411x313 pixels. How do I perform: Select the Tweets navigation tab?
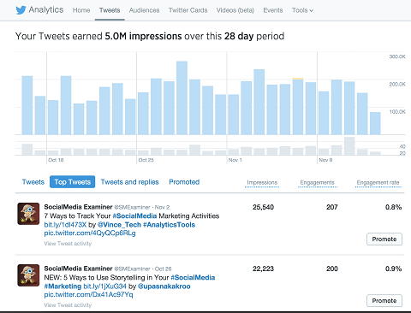click(110, 10)
